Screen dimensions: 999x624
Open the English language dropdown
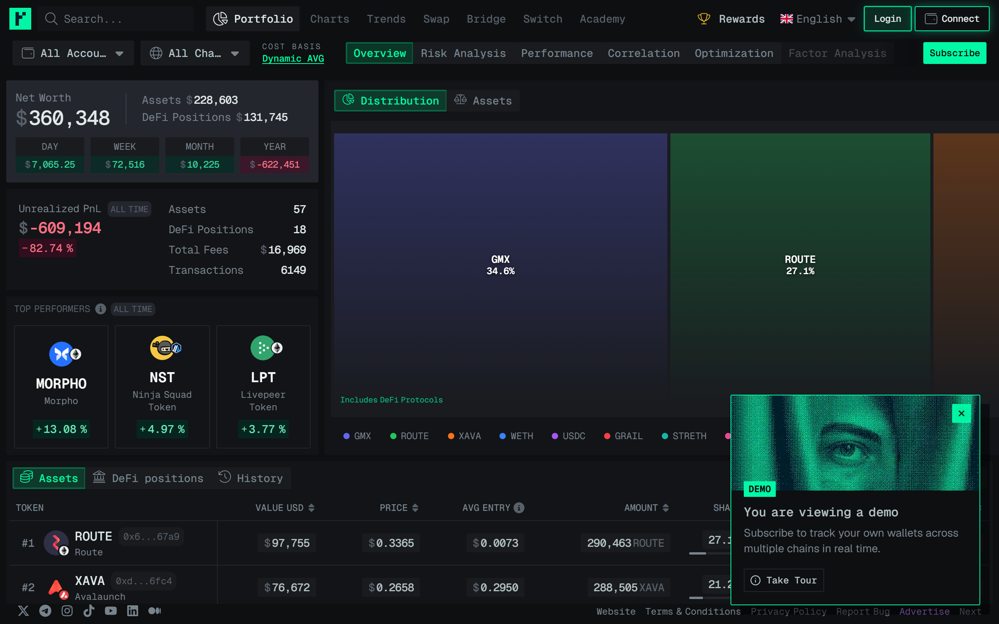(x=818, y=19)
